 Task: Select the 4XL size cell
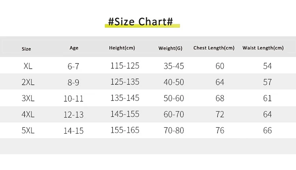pyautogui.click(x=28, y=114)
